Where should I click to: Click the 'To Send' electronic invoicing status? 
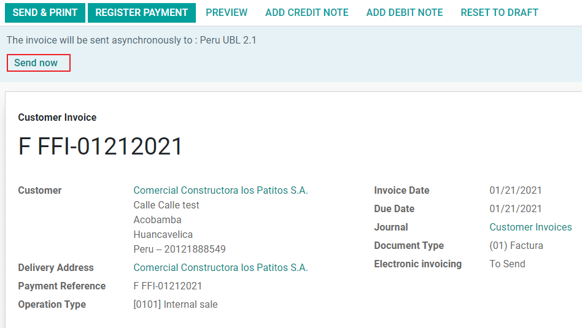tap(507, 264)
